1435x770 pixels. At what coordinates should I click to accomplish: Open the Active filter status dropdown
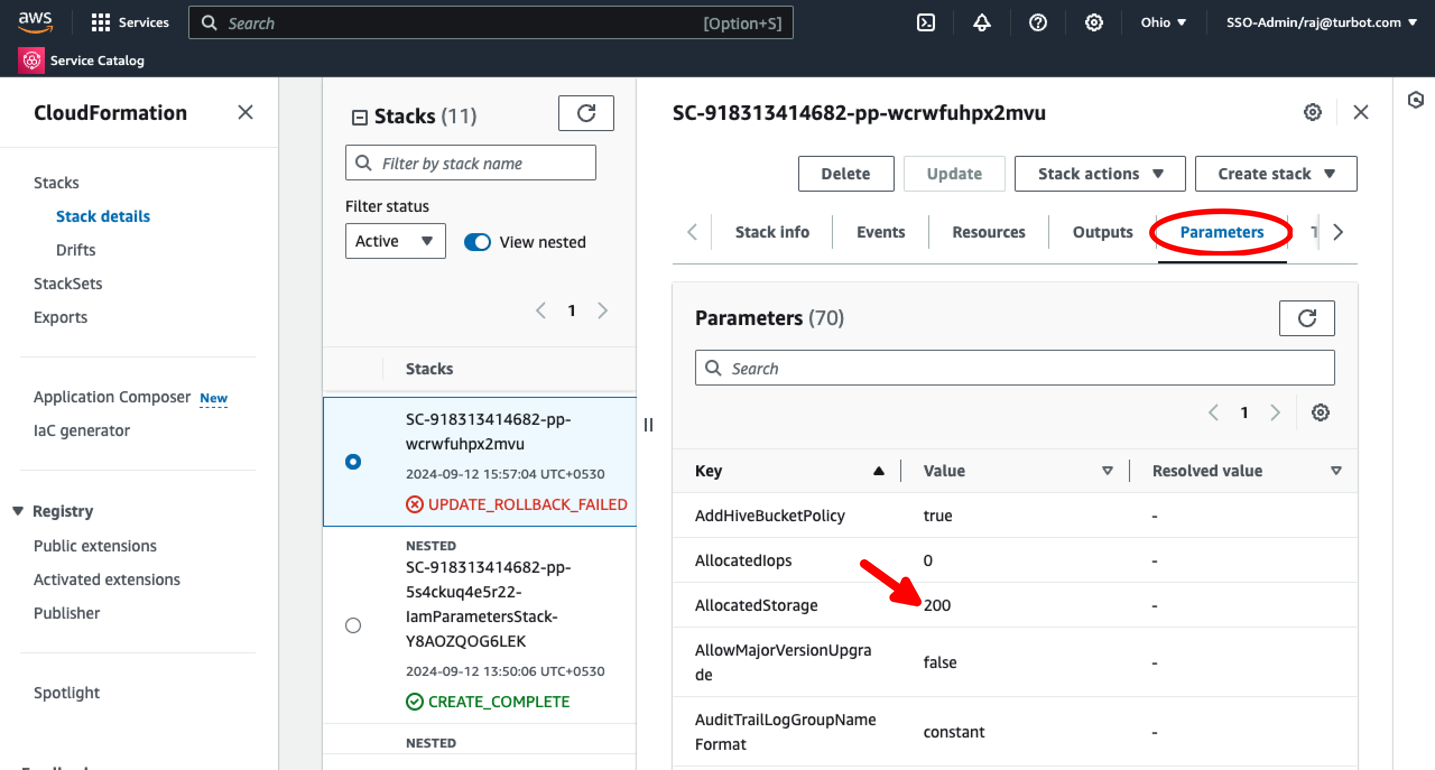(395, 241)
